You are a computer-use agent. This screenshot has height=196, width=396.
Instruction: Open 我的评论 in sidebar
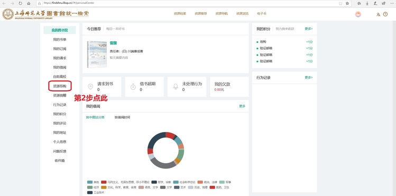pyautogui.click(x=60, y=123)
